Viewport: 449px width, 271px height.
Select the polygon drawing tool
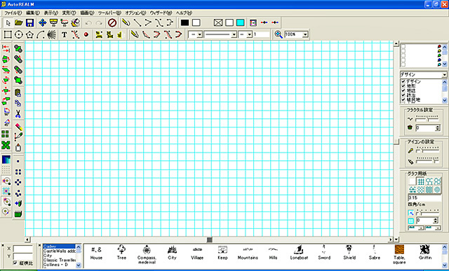point(29,34)
